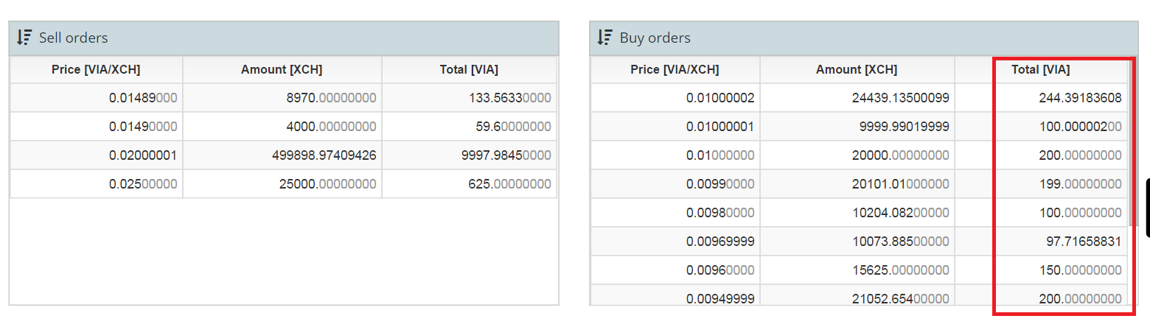The width and height of the screenshot is (1150, 327).
Task: Click the sort icon beside Sell orders
Action: click(x=24, y=38)
